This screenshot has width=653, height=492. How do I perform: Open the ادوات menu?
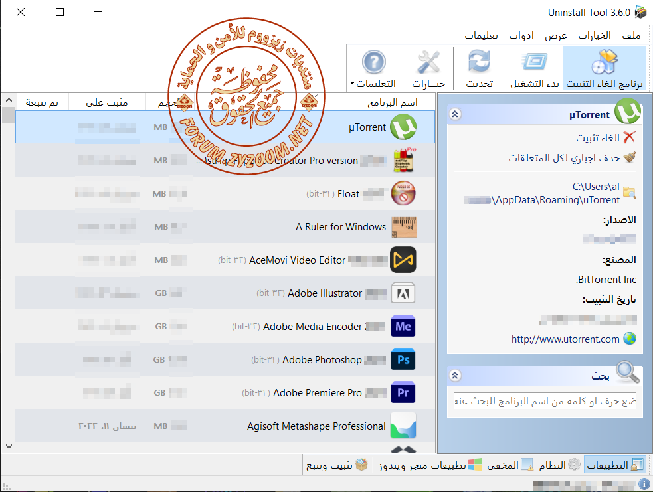[x=521, y=35]
